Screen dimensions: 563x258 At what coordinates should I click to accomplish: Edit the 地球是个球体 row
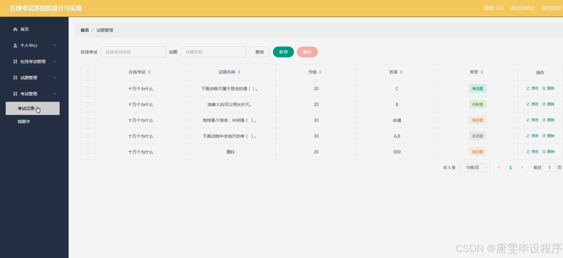(x=532, y=120)
